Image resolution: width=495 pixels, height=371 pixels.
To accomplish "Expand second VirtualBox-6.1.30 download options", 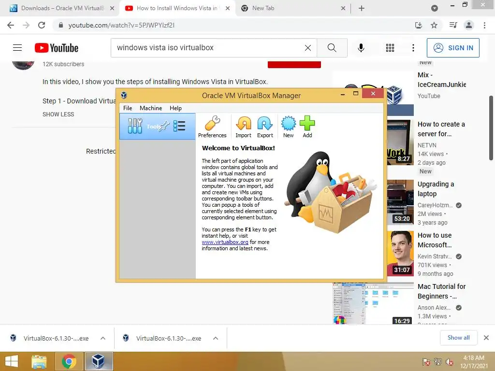I will [x=216, y=338].
